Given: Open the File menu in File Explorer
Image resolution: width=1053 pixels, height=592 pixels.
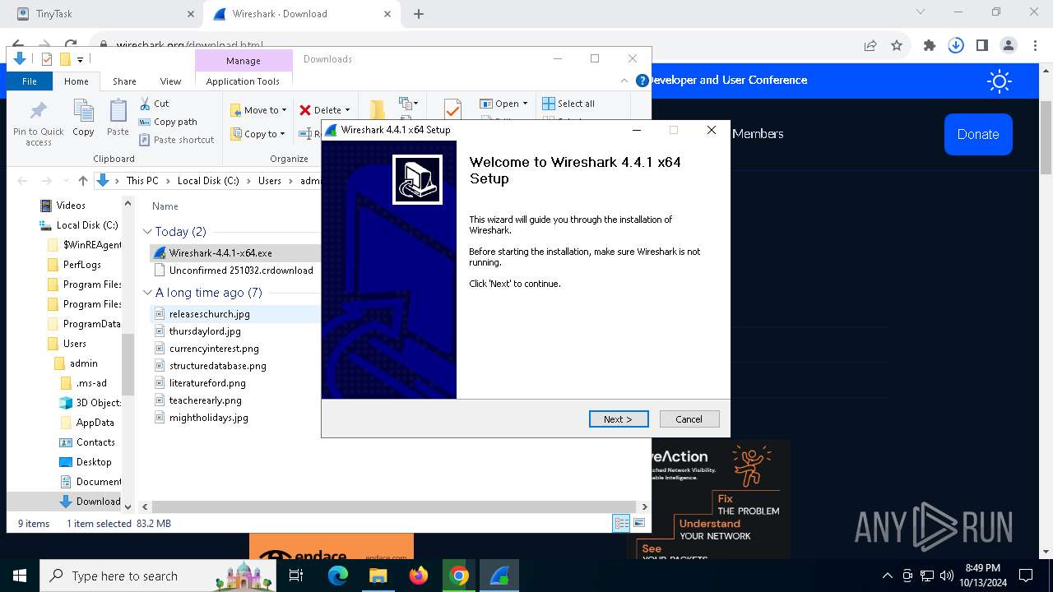Looking at the screenshot, I should click(x=30, y=81).
